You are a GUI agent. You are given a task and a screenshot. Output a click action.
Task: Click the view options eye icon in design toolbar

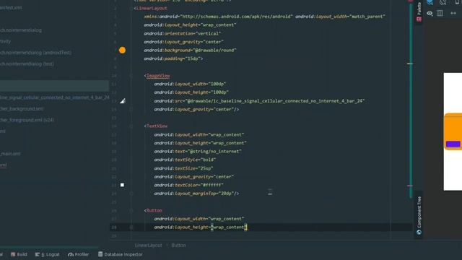430,13
